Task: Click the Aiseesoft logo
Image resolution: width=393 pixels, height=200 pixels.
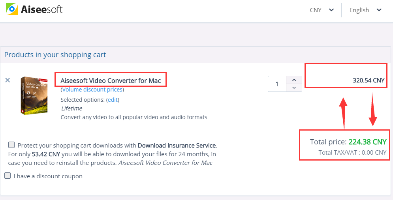Action: click(x=34, y=9)
